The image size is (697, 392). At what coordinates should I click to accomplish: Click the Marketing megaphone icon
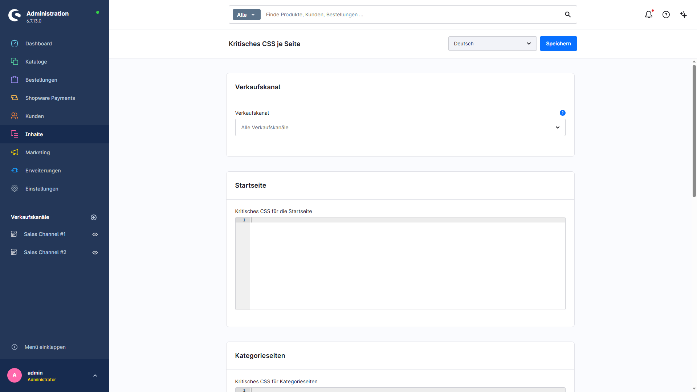tap(15, 152)
